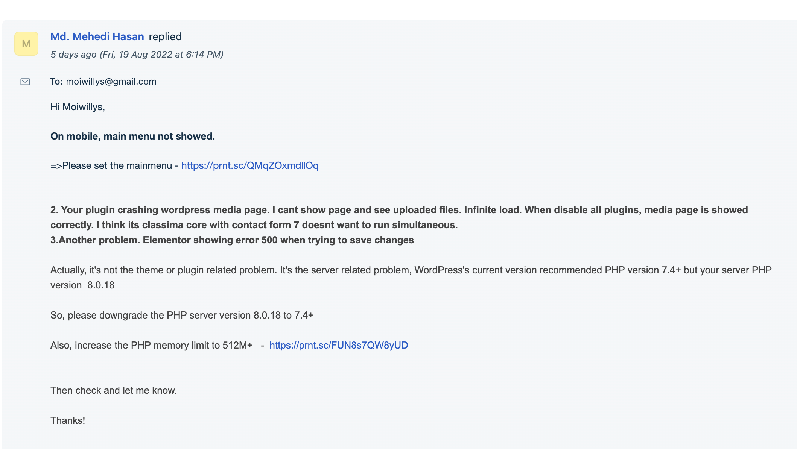Click the moiwillys@gmail.com recipient address

point(111,82)
